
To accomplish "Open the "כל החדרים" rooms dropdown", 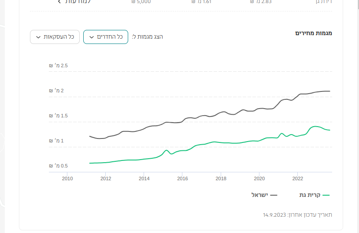I will (x=106, y=37).
